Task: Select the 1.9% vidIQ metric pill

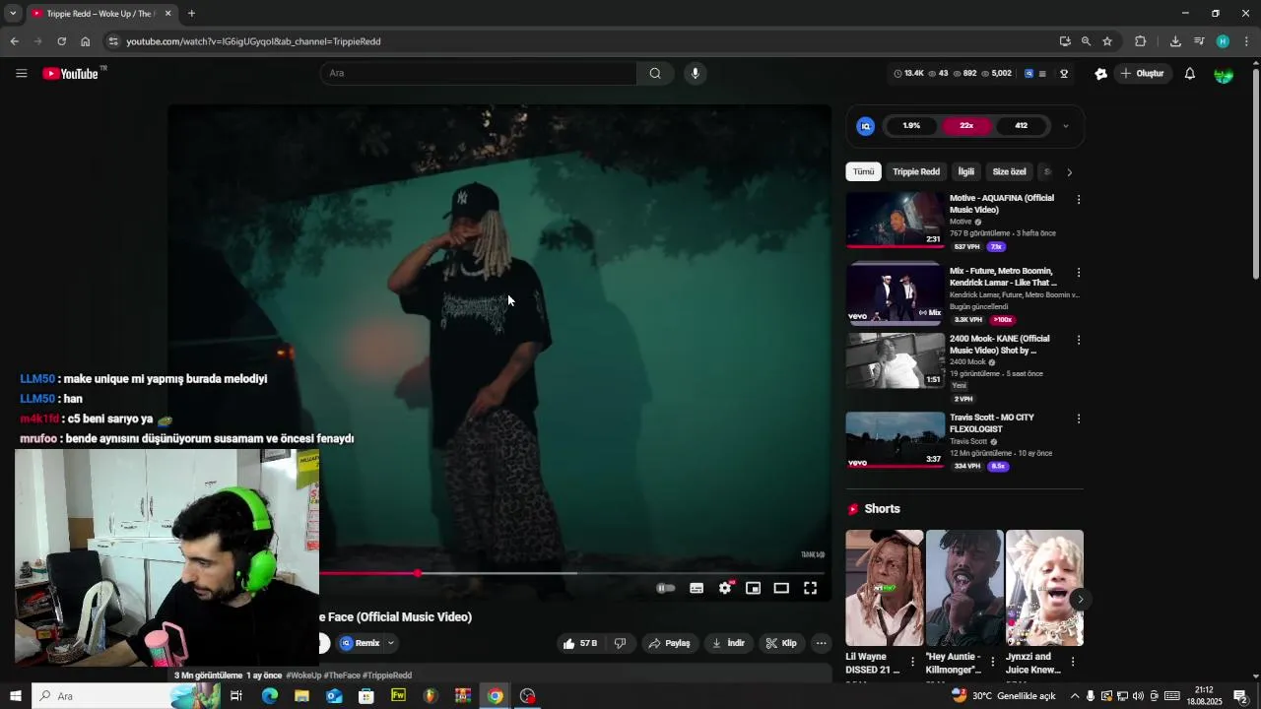Action: click(x=911, y=126)
